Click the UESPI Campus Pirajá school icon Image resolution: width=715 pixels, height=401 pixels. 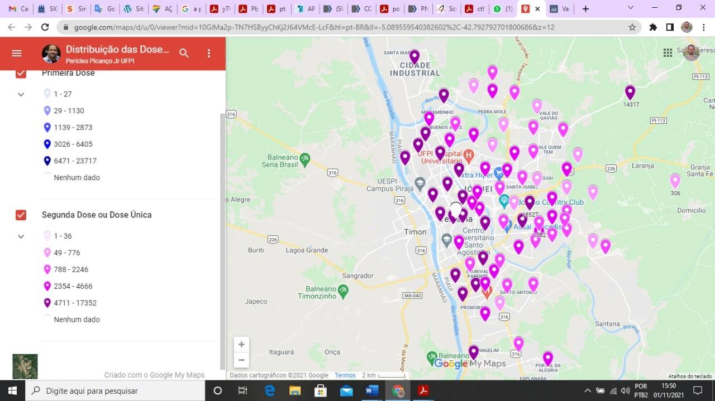pos(420,183)
